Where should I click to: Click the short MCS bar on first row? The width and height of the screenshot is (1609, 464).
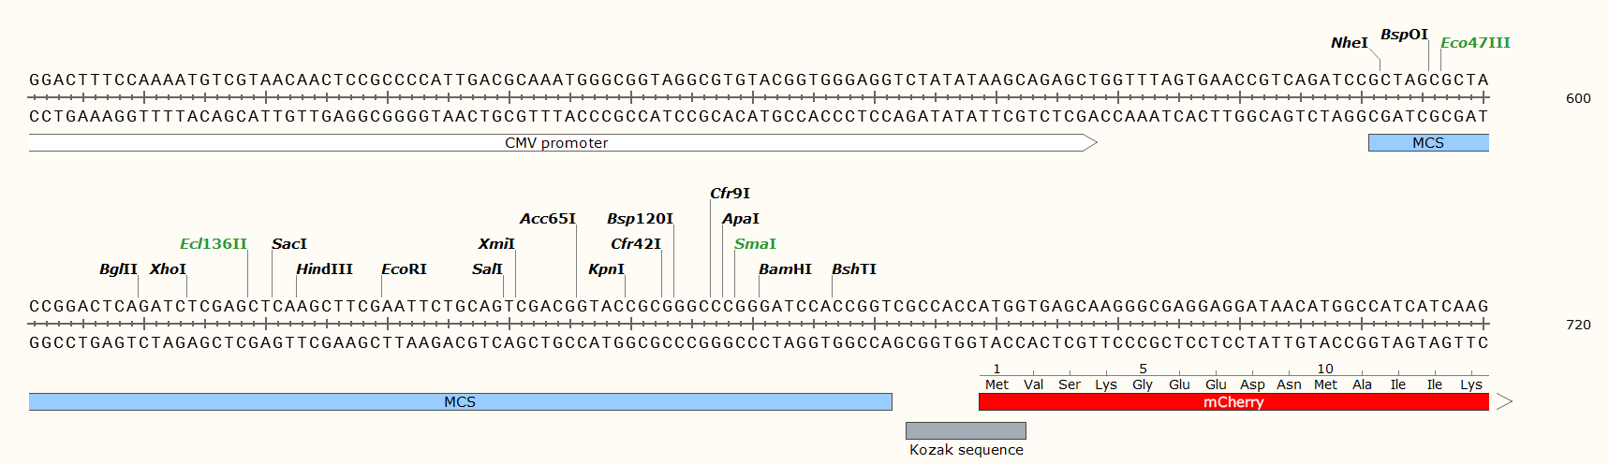pos(1428,143)
